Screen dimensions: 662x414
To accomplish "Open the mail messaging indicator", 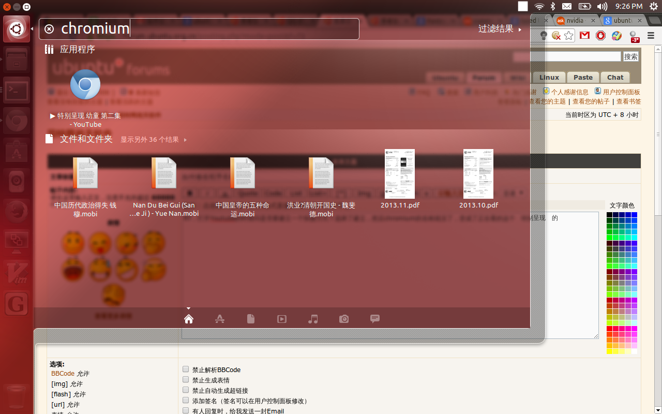I will click(x=567, y=6).
